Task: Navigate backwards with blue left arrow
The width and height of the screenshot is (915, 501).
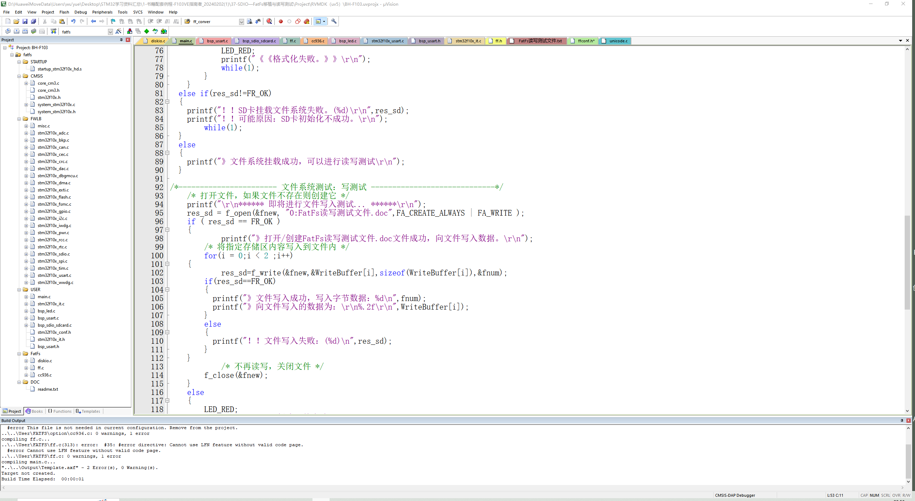Action: click(x=93, y=21)
